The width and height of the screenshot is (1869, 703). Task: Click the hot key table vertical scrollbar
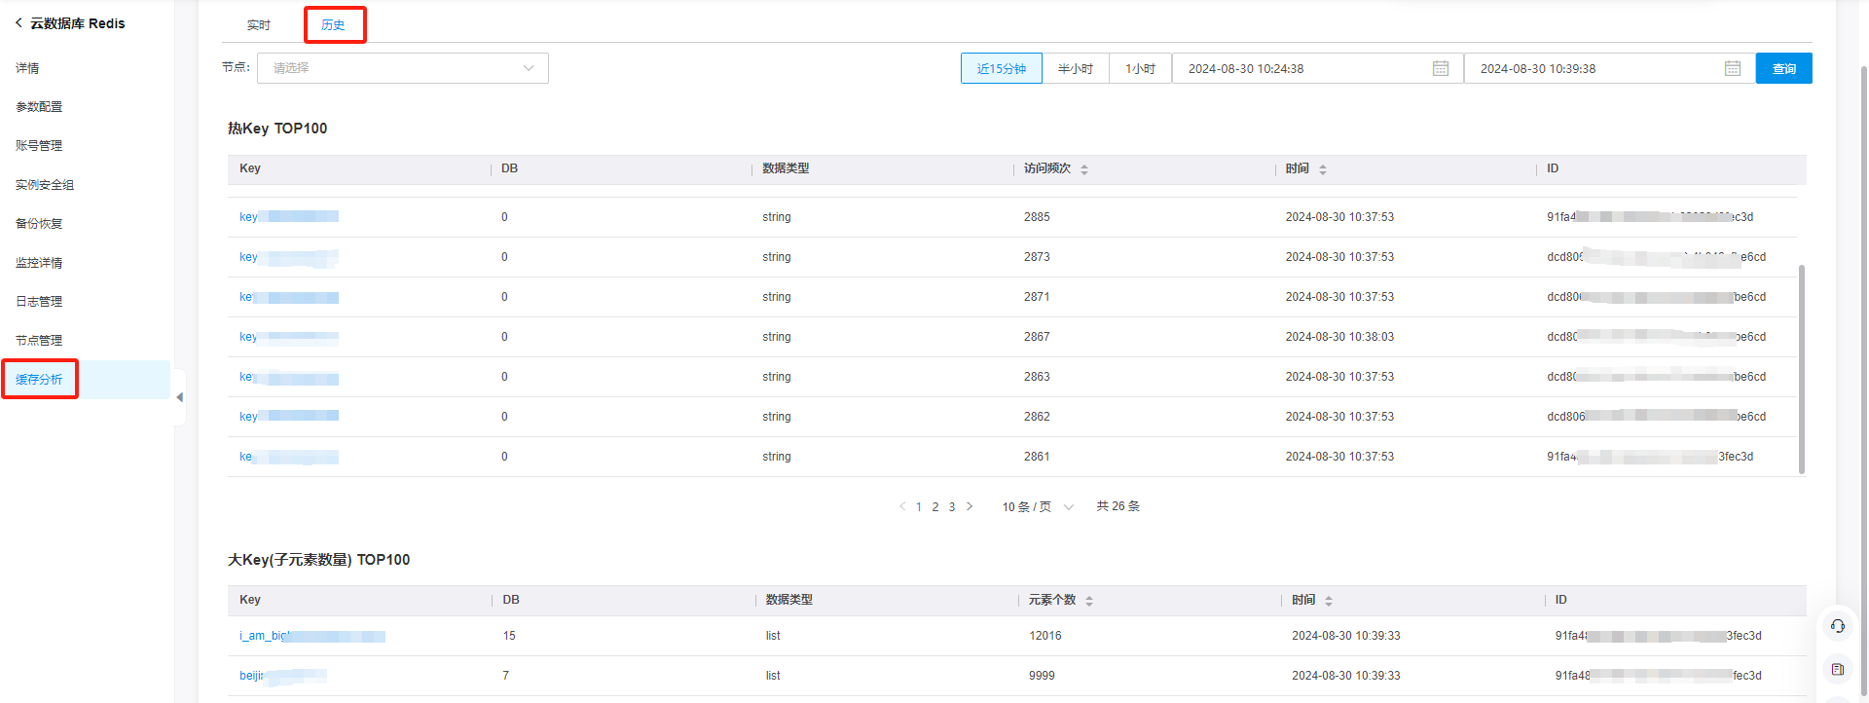coord(1801,368)
